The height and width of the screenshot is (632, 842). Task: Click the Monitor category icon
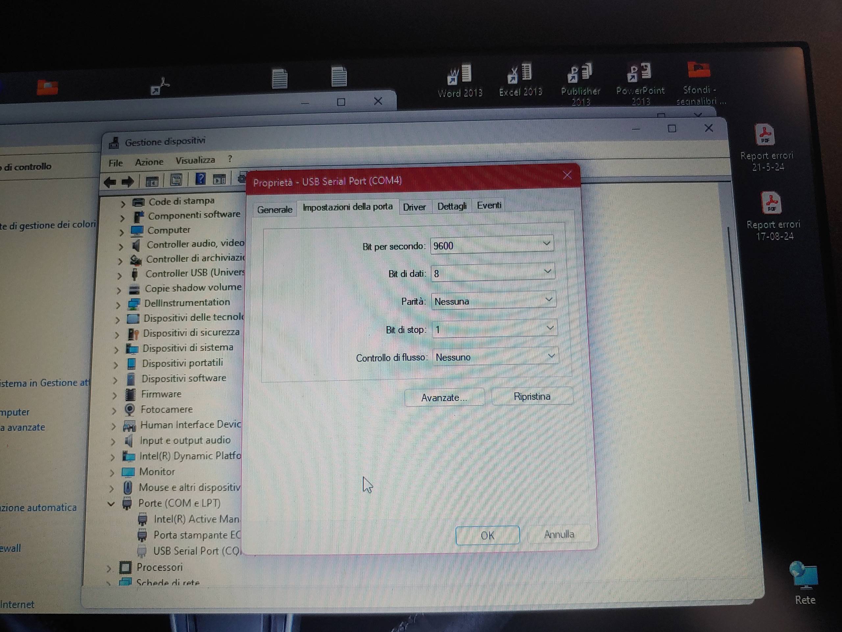128,472
